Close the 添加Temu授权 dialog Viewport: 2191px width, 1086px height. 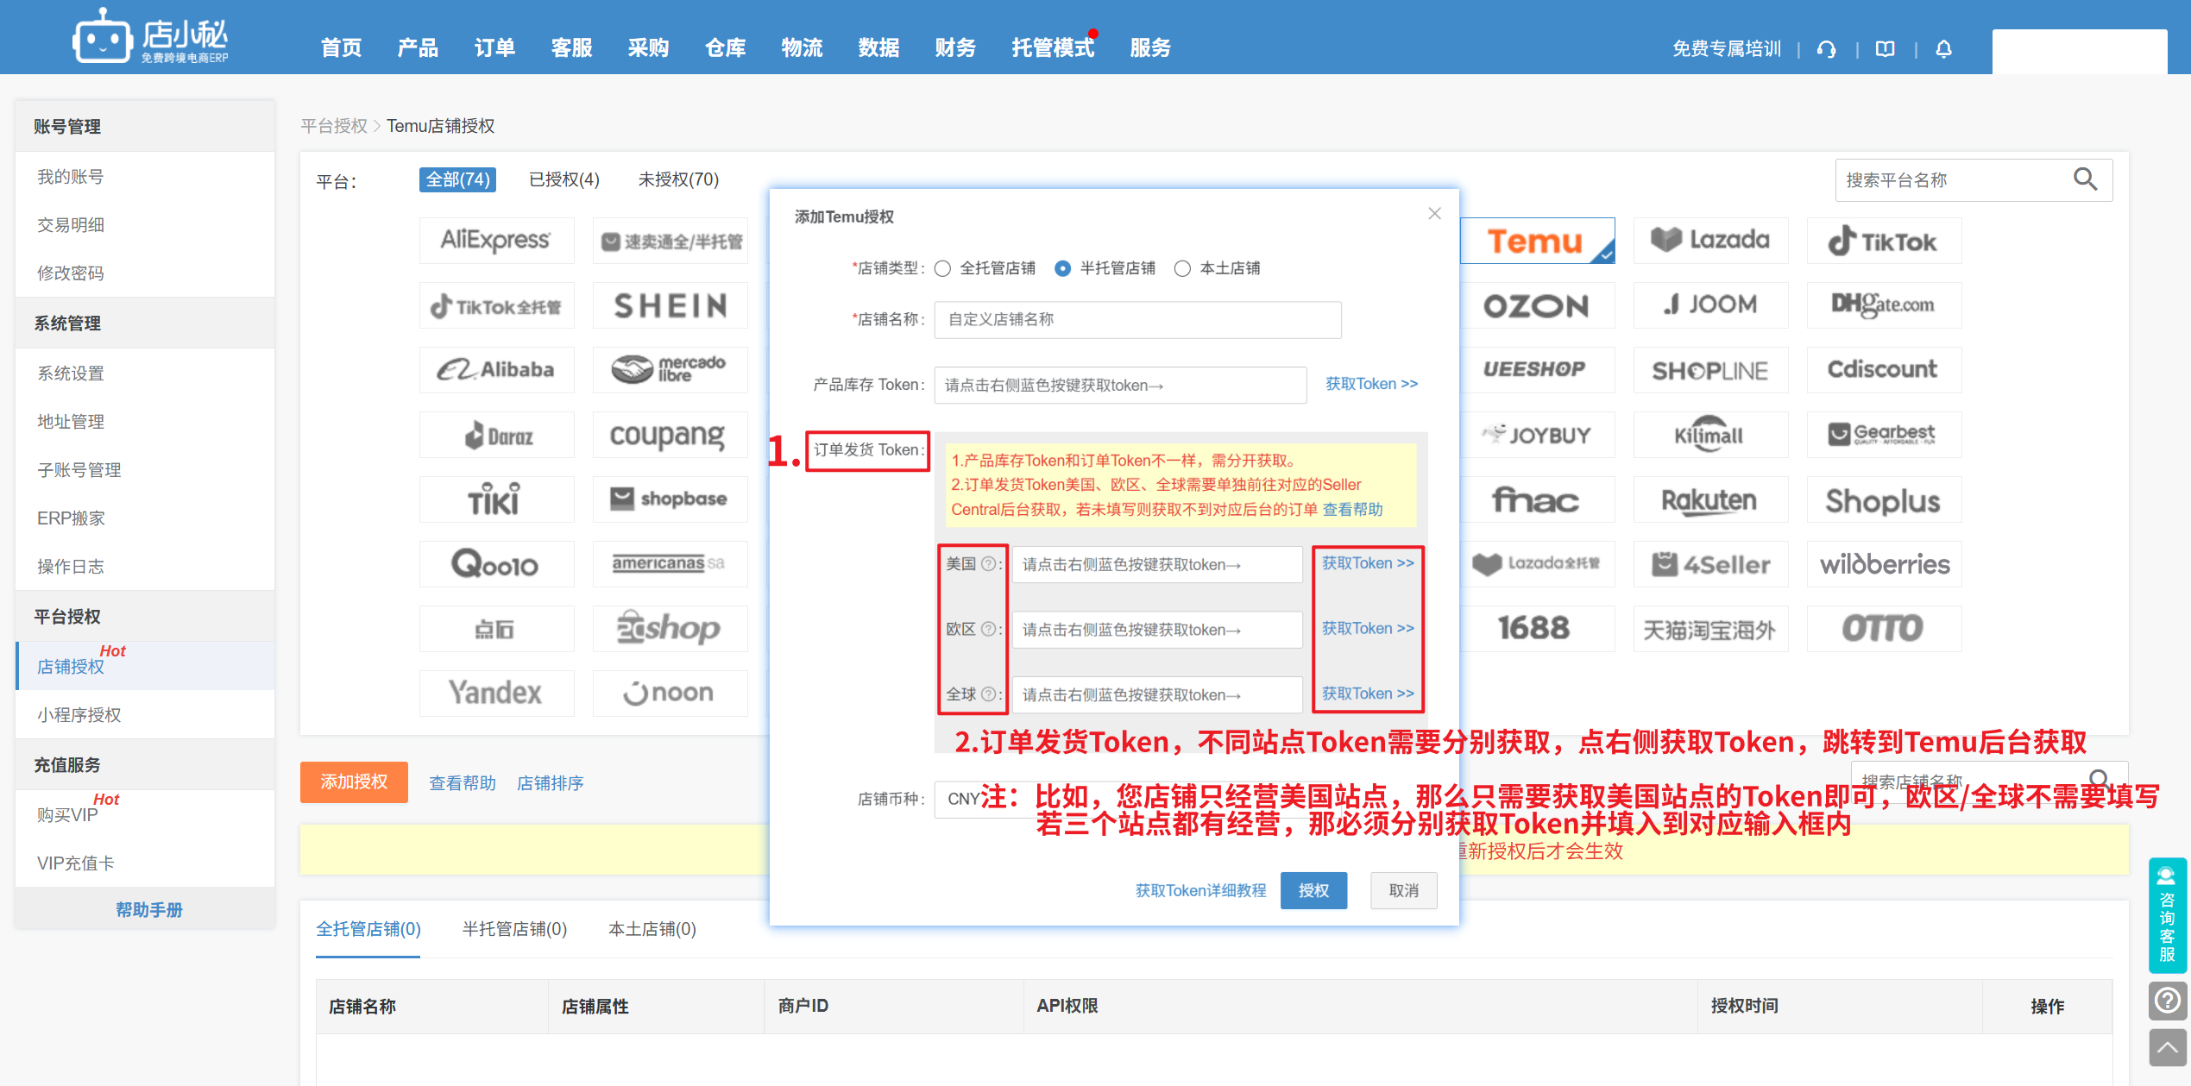tap(1434, 213)
